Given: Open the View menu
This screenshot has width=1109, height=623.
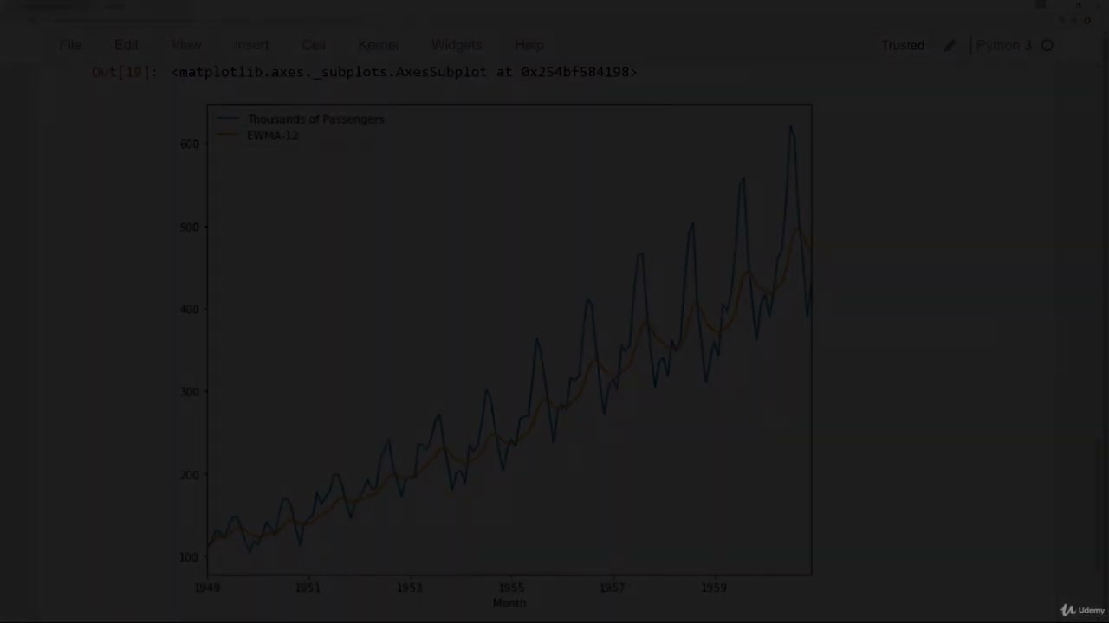Looking at the screenshot, I should (x=186, y=45).
